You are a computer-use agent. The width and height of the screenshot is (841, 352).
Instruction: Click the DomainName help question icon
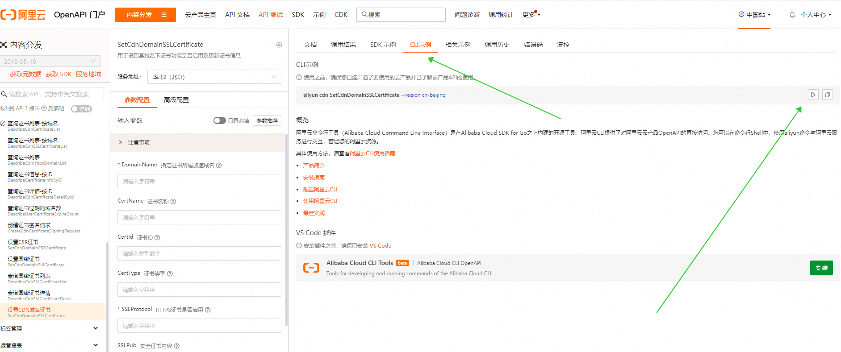click(x=219, y=165)
